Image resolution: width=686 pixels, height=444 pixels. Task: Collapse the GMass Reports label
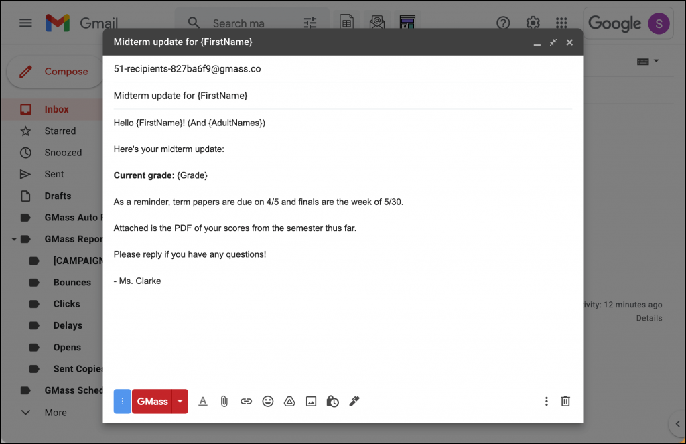(15, 238)
